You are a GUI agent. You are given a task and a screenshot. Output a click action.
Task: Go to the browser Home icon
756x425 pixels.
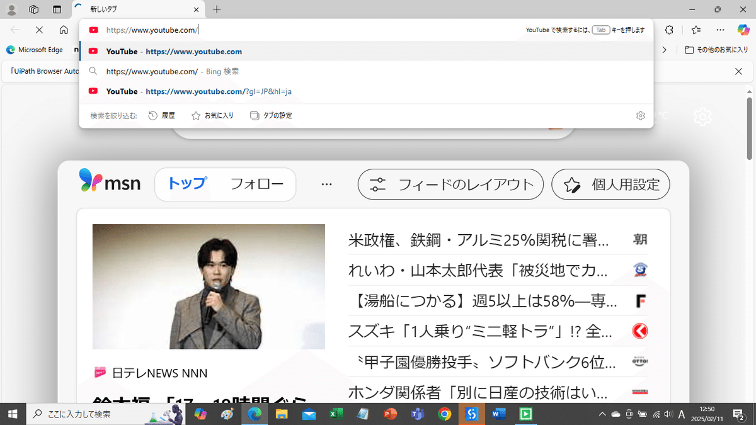(64, 30)
